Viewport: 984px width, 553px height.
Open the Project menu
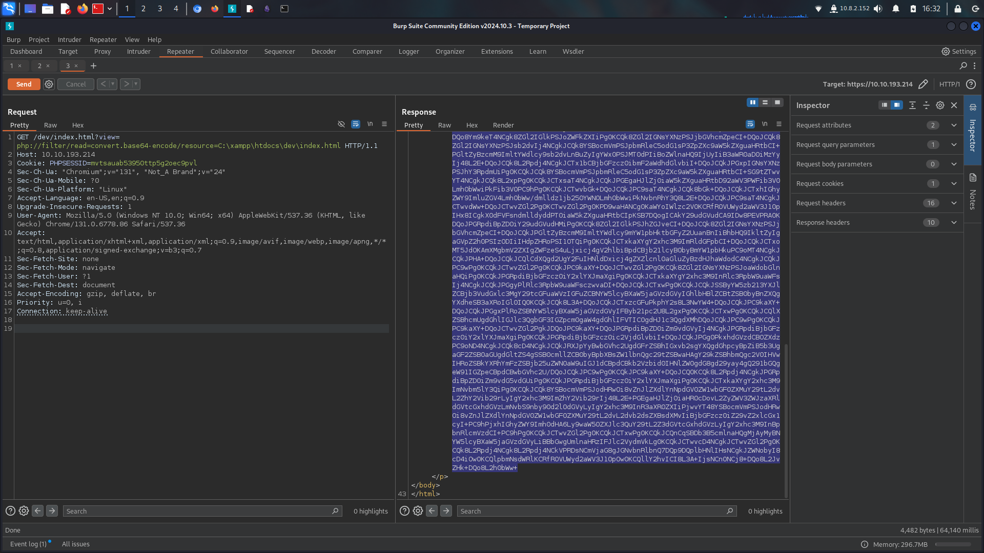[39, 40]
